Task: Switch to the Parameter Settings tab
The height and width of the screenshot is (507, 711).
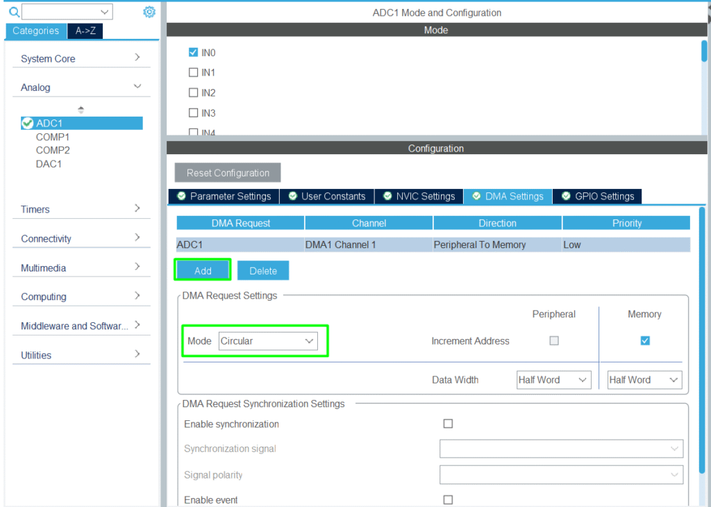Action: (x=224, y=197)
